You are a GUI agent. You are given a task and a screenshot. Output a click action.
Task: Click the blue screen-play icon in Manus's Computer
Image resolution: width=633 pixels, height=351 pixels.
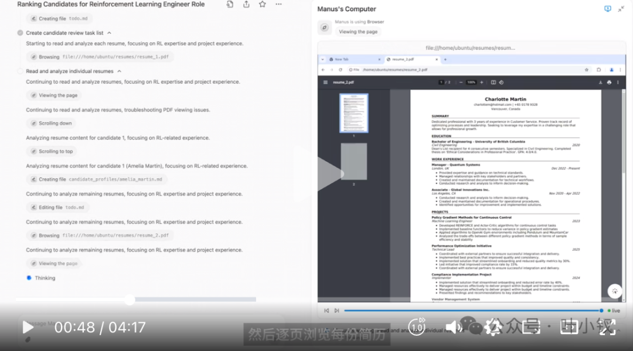click(x=608, y=9)
